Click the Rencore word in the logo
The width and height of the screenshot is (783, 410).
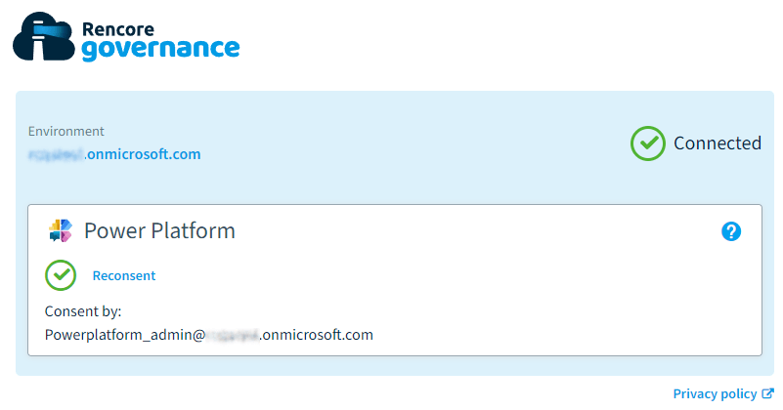[x=118, y=29]
